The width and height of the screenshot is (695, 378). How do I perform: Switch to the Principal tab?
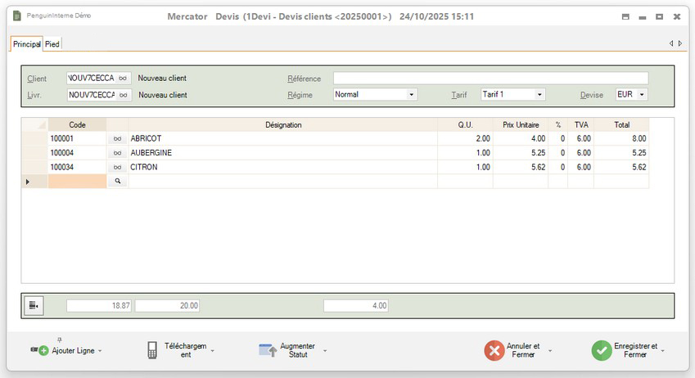(x=26, y=44)
